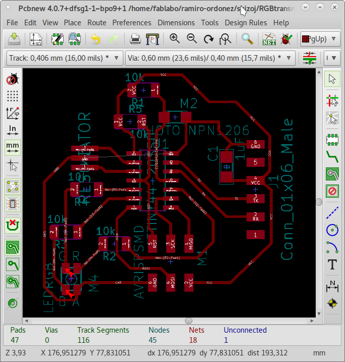Show filled areas in zones
The height and width of the screenshot is (362, 345).
(x=13, y=247)
